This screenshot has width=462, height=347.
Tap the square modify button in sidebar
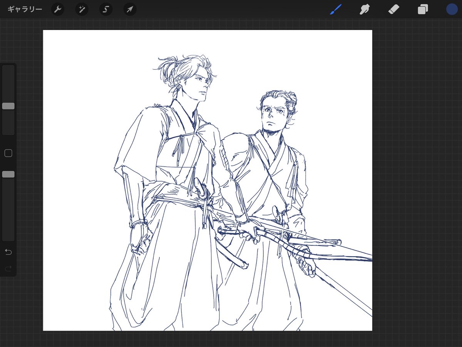pyautogui.click(x=8, y=153)
